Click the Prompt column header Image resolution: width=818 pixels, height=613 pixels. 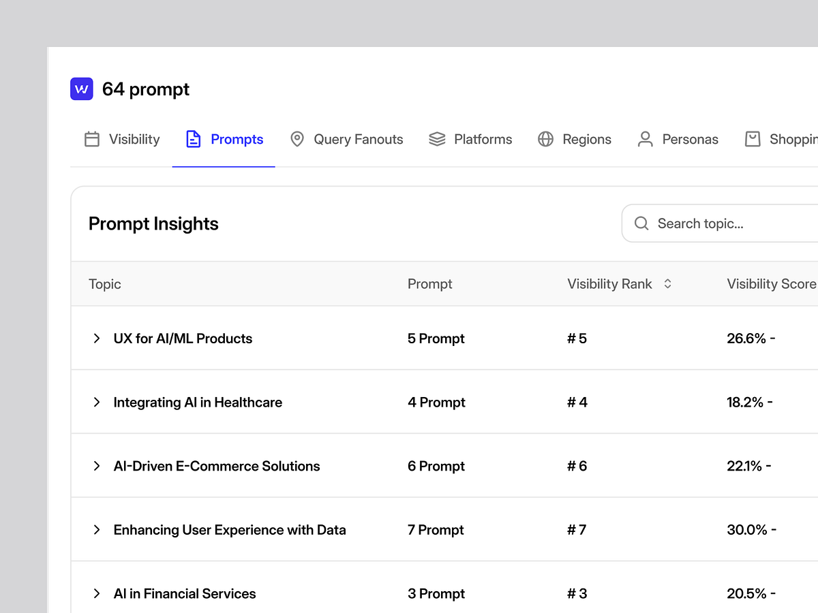tap(430, 284)
